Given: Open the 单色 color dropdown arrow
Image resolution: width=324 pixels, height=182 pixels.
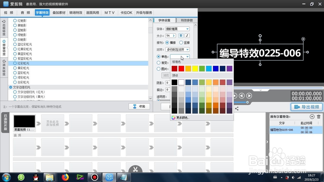Looking at the screenshot, I should click(187, 57).
